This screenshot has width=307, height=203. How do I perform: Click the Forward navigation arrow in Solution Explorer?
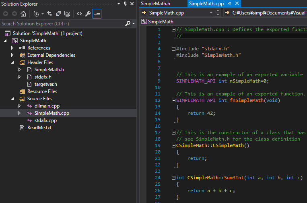click(14, 14)
